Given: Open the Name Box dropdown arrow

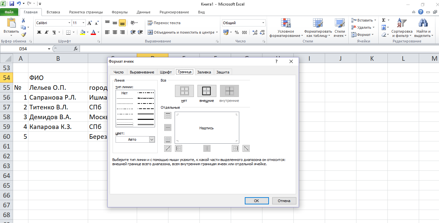Looking at the screenshot, I should (x=49, y=49).
